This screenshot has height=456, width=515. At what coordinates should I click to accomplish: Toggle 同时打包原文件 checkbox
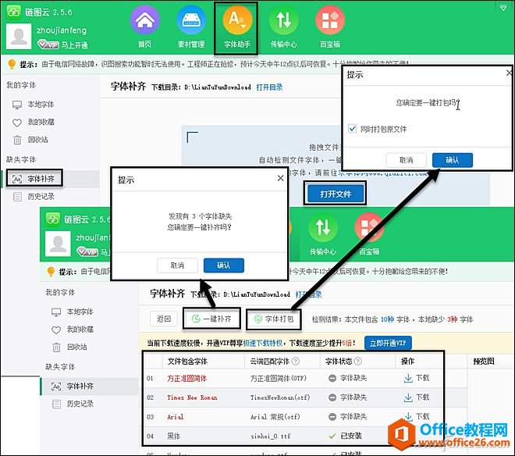click(x=352, y=129)
